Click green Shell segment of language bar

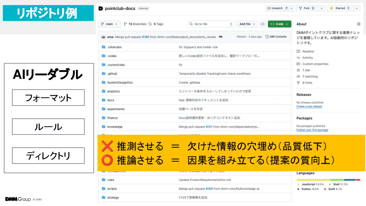click(x=337, y=180)
